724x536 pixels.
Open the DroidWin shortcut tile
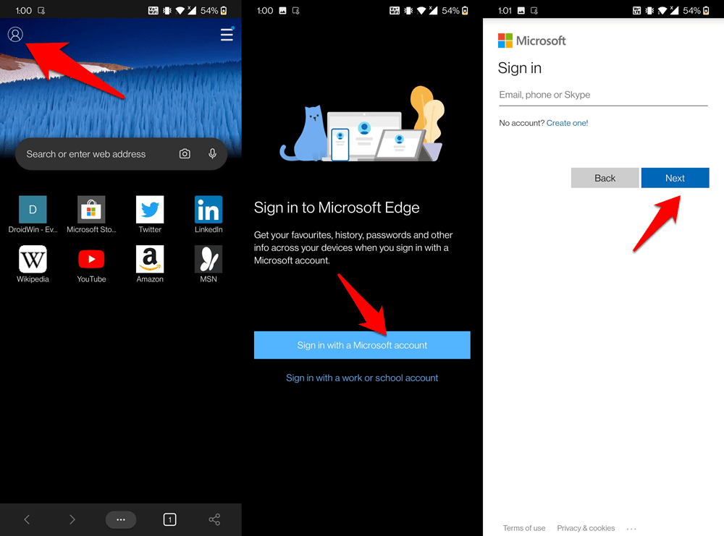(x=33, y=215)
